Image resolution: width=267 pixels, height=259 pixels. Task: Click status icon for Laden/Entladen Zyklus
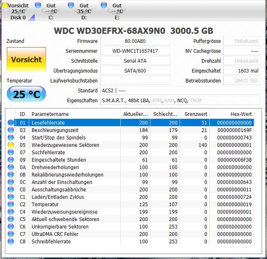[x=11, y=197]
